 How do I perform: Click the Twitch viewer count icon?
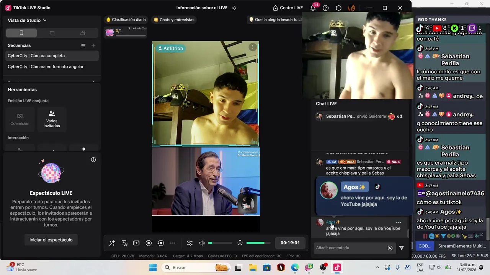[x=472, y=28]
